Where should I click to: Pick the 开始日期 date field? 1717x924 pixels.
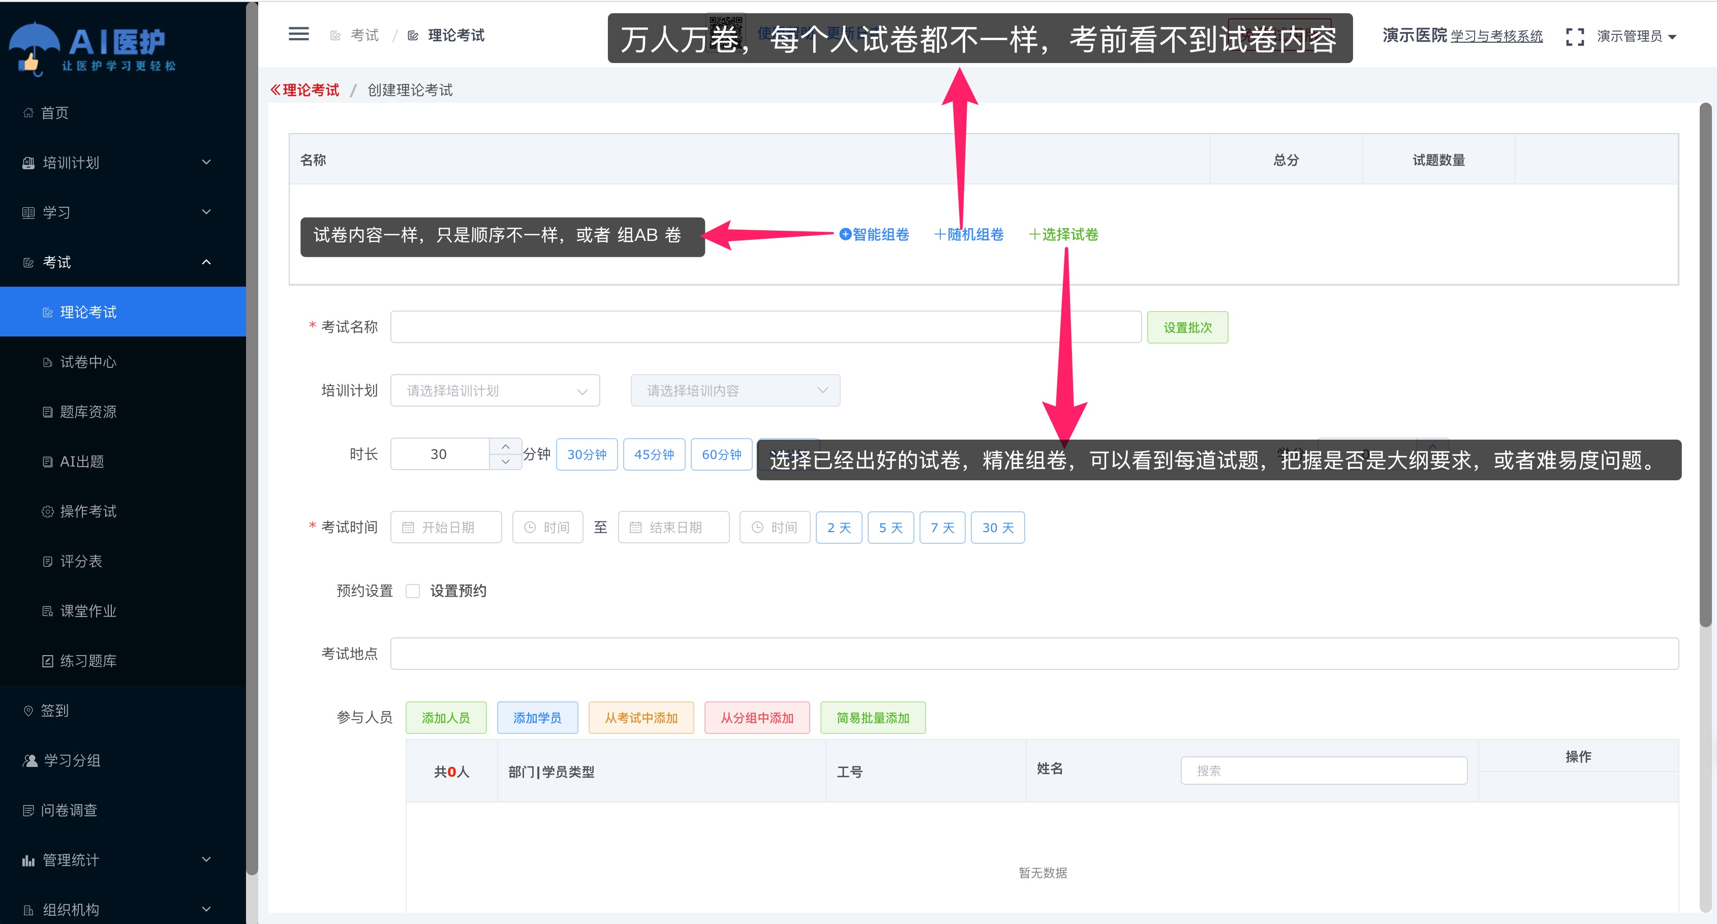[446, 528]
